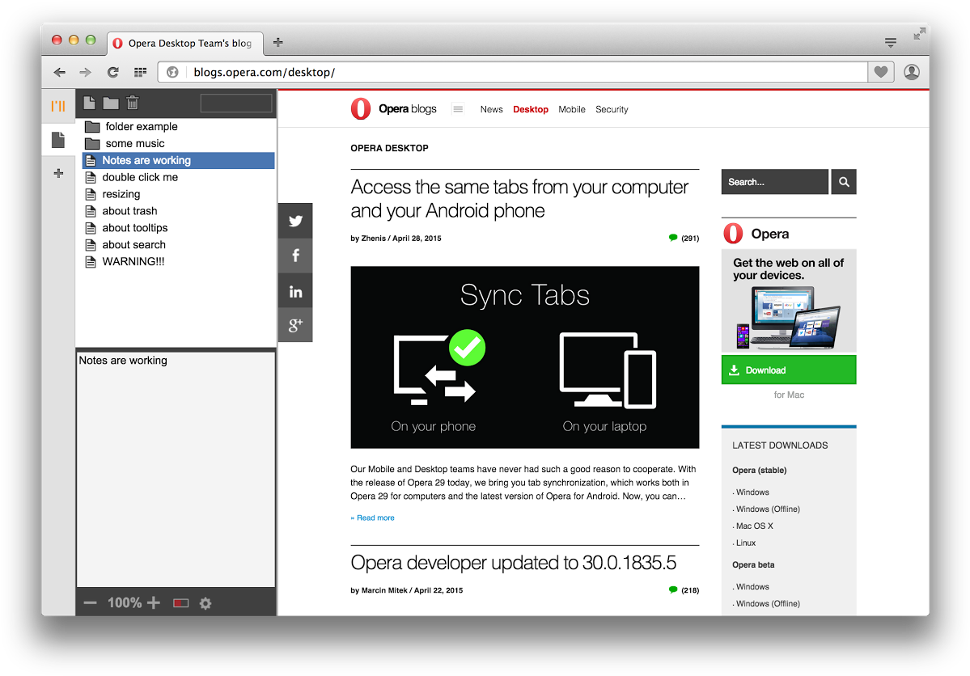Click the trash icon in notes toolbar

click(133, 103)
